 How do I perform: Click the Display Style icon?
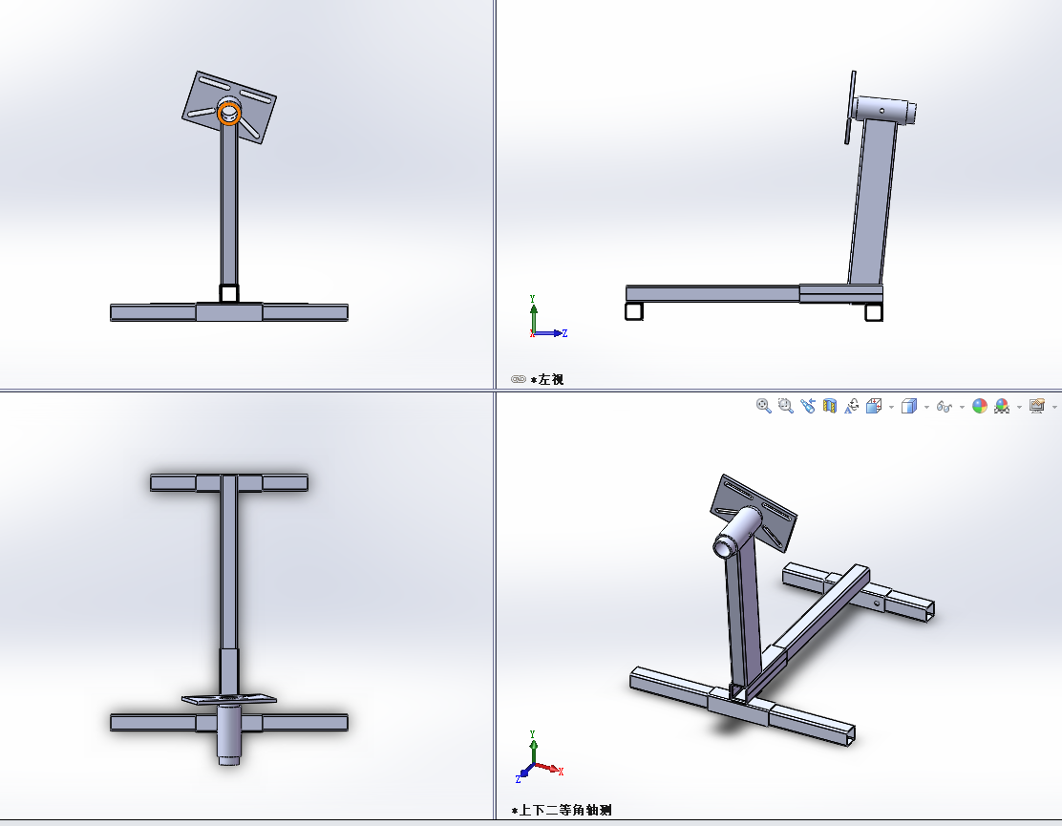[x=909, y=406]
